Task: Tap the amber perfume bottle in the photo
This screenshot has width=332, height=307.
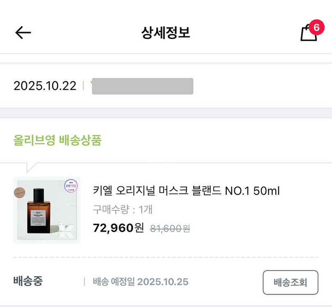Action: pyautogui.click(x=39, y=213)
